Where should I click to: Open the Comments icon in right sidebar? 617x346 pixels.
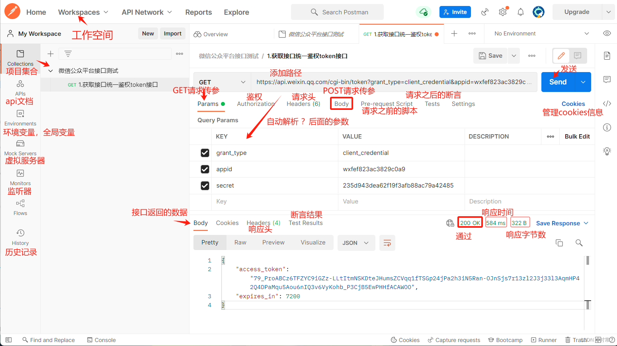point(607,80)
